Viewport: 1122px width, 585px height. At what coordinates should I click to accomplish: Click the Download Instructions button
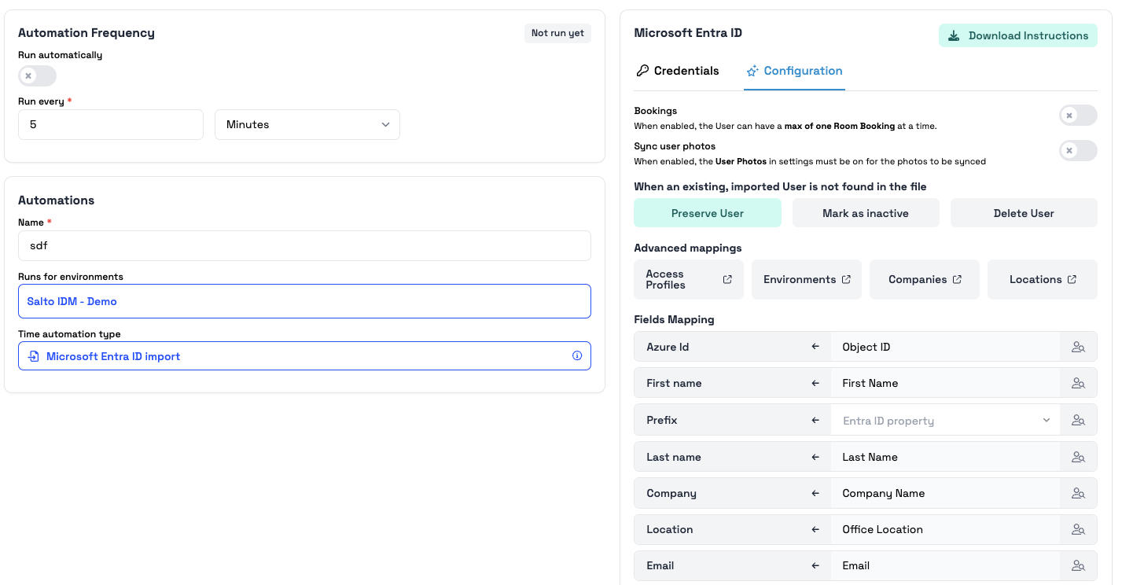1017,35
